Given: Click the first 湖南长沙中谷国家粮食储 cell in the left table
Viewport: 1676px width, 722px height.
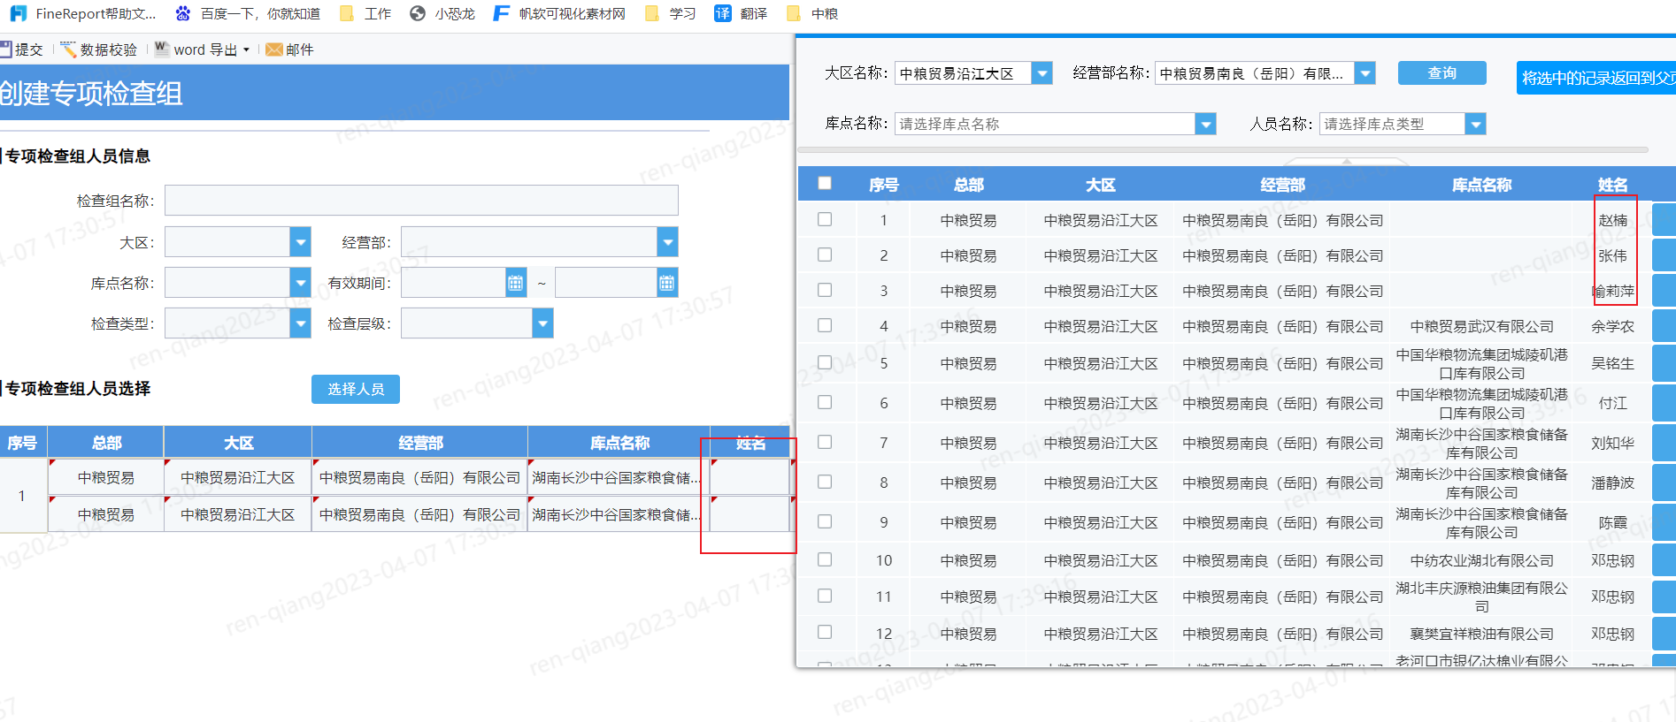Looking at the screenshot, I should (619, 477).
